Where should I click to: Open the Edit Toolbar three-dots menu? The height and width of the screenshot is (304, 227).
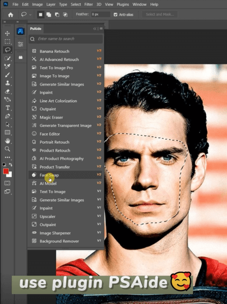7,157
